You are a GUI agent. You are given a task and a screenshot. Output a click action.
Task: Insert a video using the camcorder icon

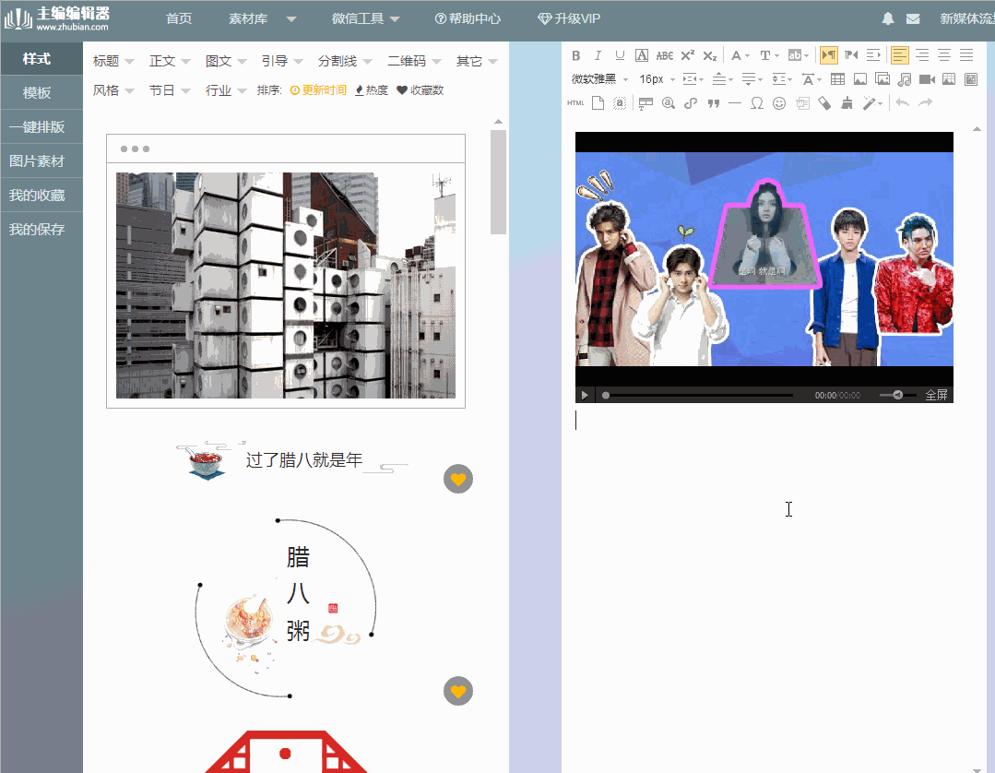click(x=926, y=80)
